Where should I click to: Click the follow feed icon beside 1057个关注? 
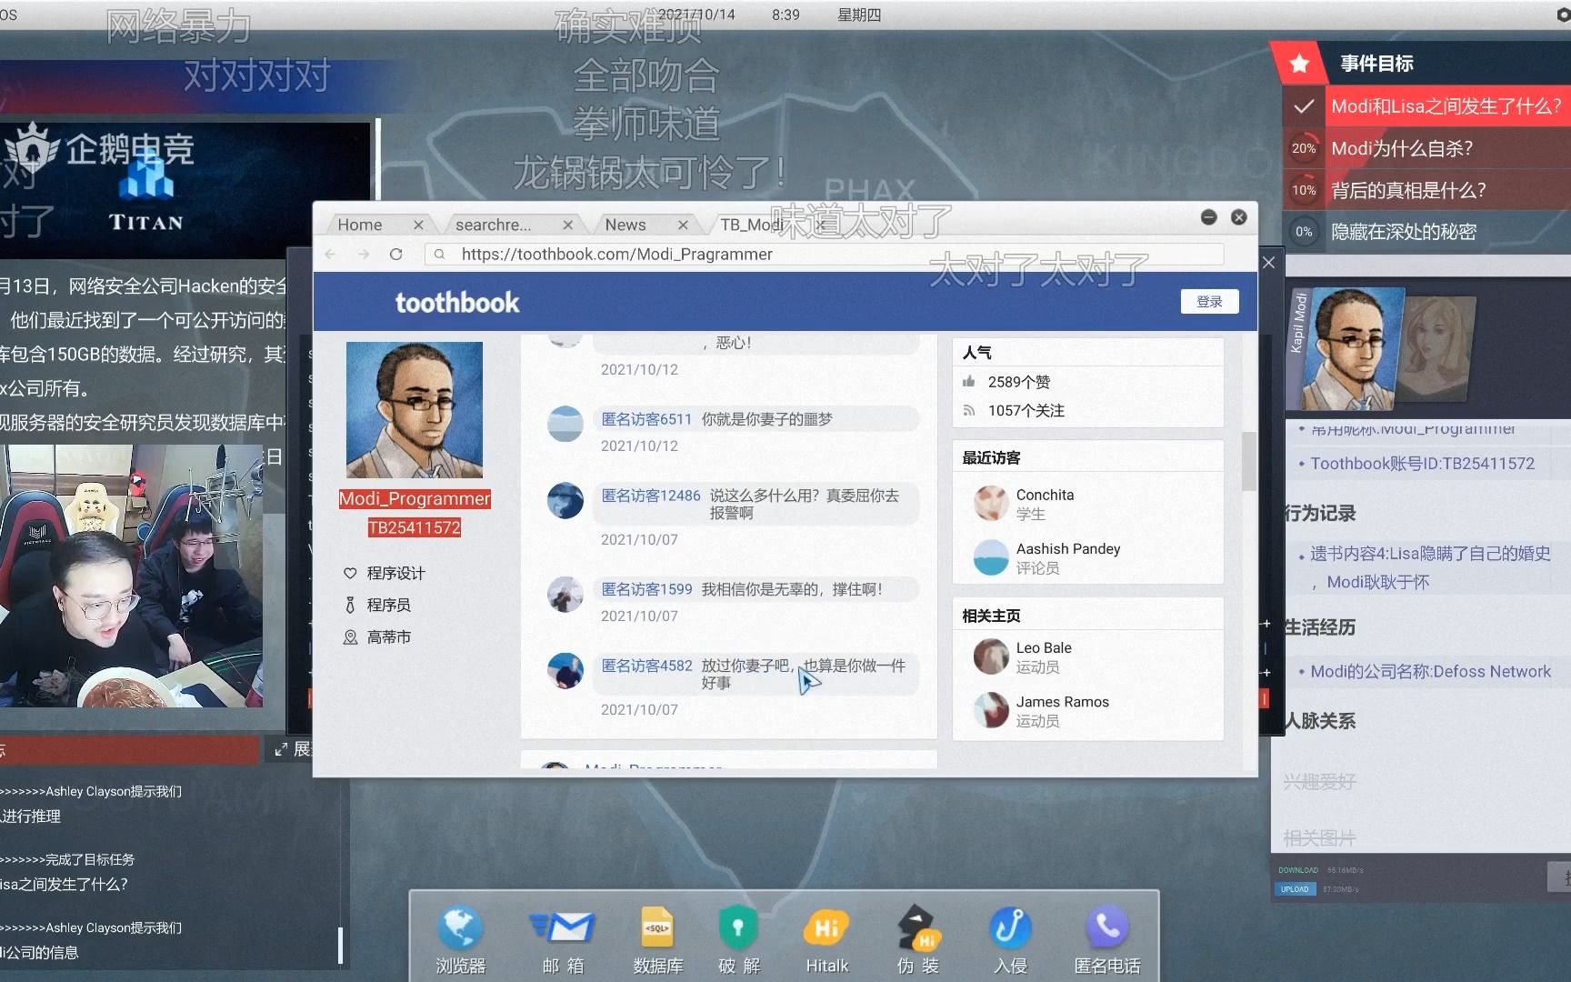pos(969,411)
